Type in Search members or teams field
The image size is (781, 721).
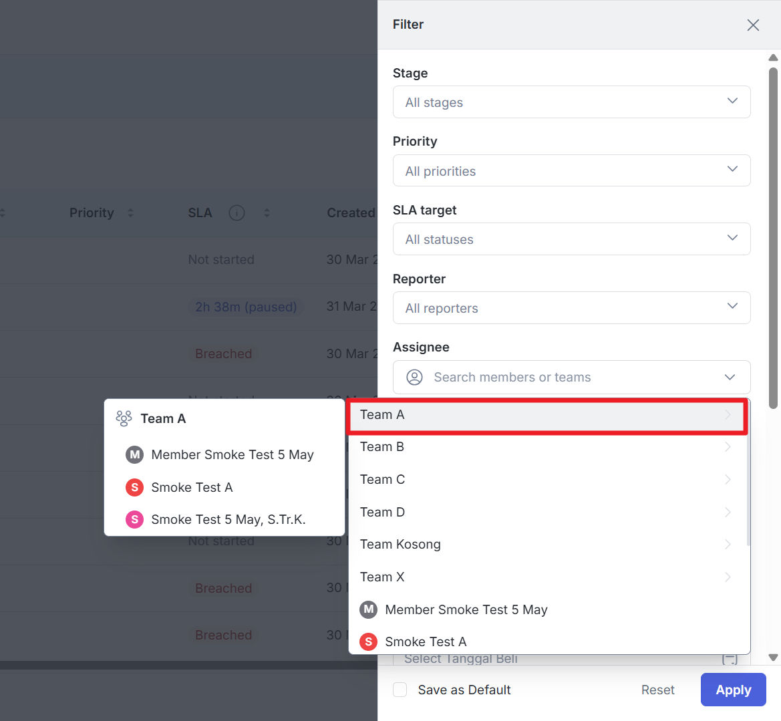pyautogui.click(x=568, y=378)
